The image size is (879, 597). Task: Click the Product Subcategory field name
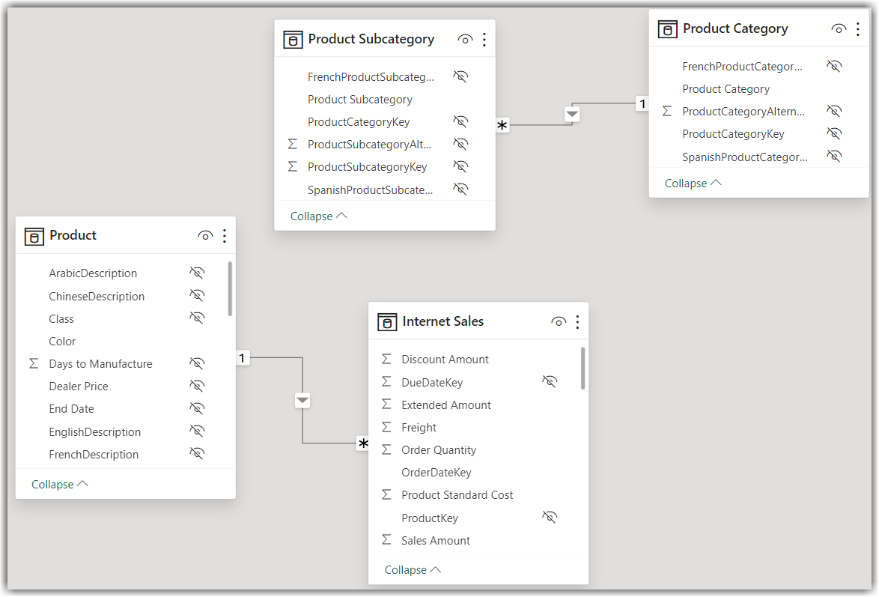pyautogui.click(x=360, y=100)
